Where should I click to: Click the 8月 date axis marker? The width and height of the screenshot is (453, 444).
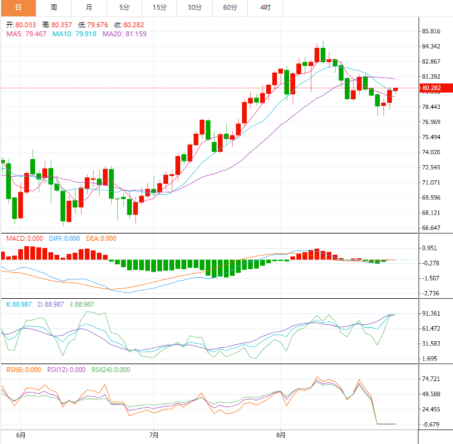[281, 434]
